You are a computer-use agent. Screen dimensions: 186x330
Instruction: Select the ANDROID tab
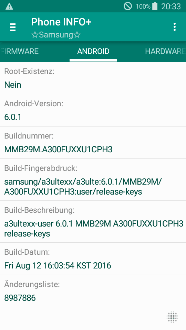click(93, 51)
